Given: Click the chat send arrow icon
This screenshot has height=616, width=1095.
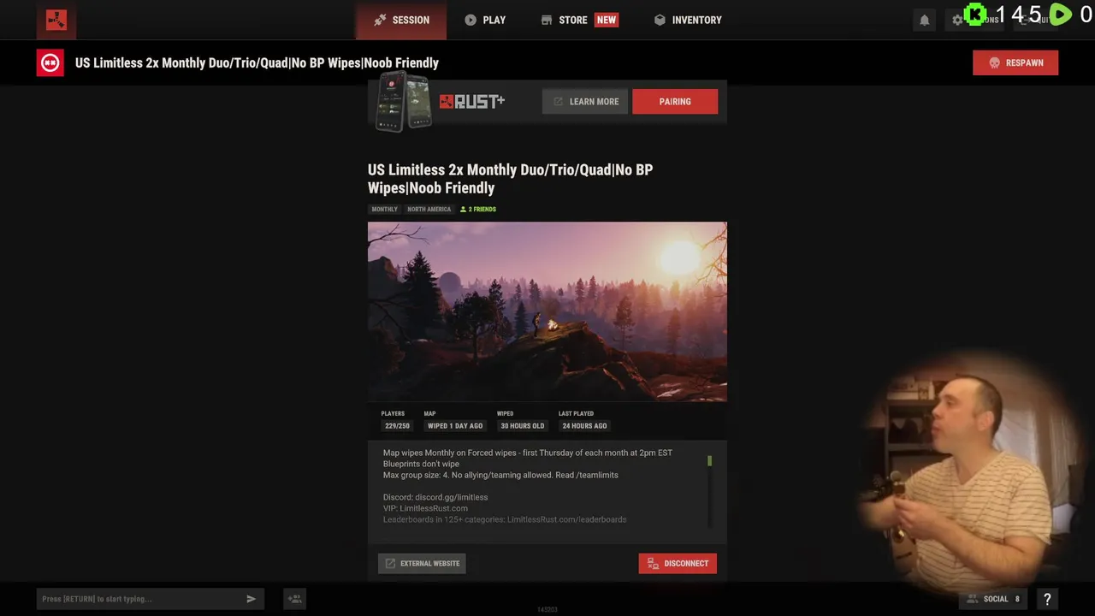Looking at the screenshot, I should (252, 599).
